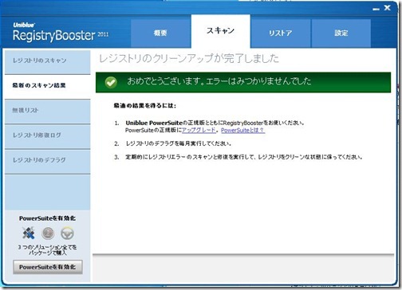
Task: Click the steering wheel PowerSuite icon
Action: click(x=67, y=233)
